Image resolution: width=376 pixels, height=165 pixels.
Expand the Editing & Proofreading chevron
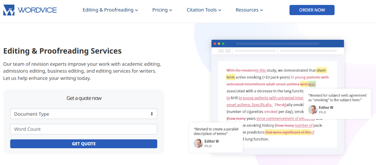pyautogui.click(x=137, y=10)
